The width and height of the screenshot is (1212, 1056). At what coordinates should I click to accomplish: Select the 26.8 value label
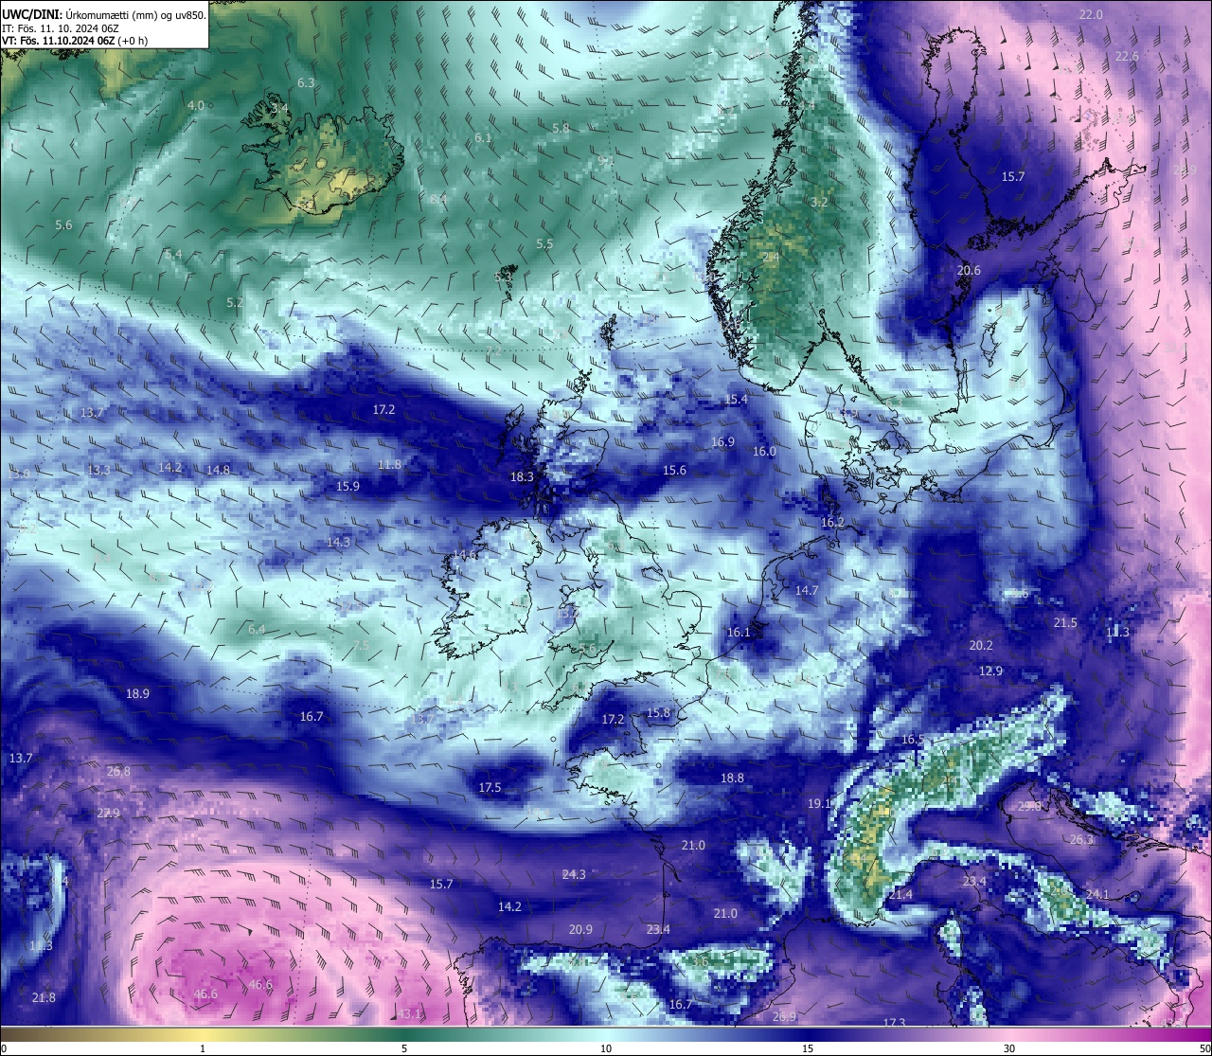click(x=118, y=771)
